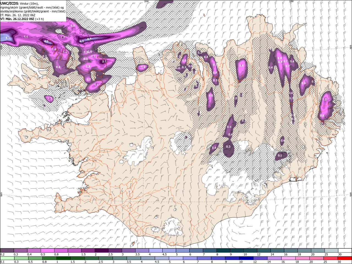Image resolution: width=352 pixels, height=264 pixels.
Task: Click the '1.7' precipitation value on the map
Action: click(x=63, y=37)
